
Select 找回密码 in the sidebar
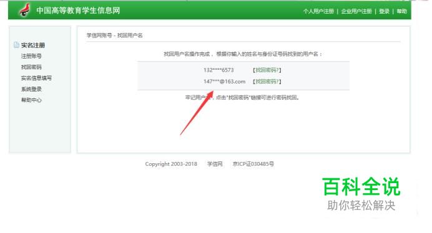point(31,67)
